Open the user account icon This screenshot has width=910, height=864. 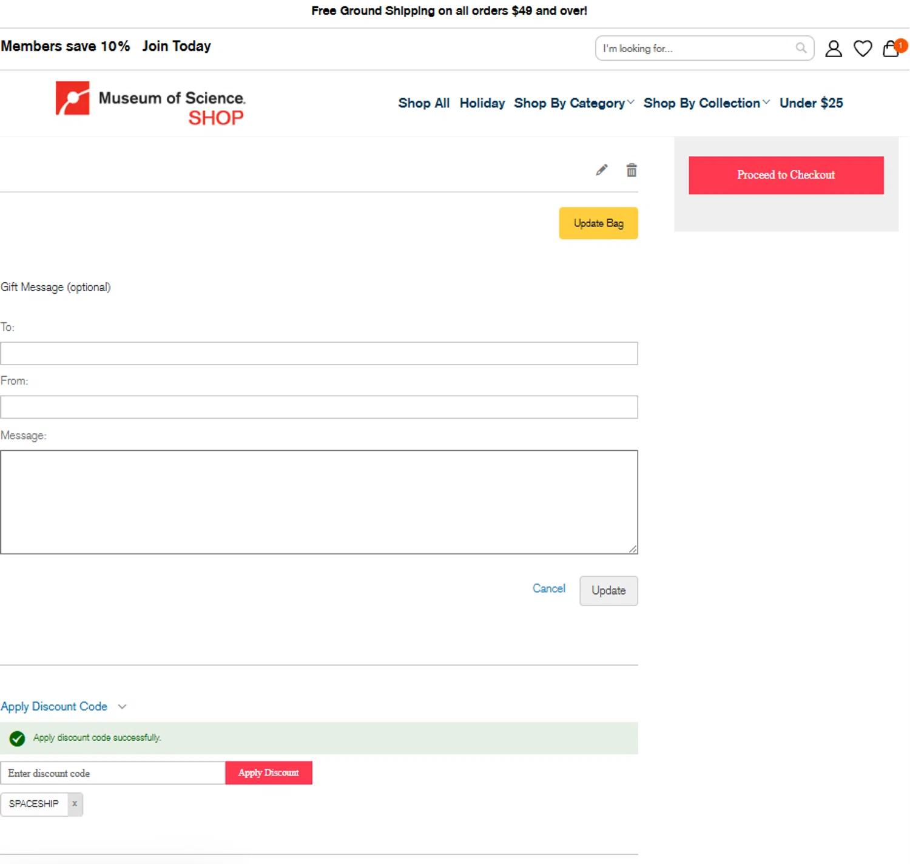pos(834,49)
